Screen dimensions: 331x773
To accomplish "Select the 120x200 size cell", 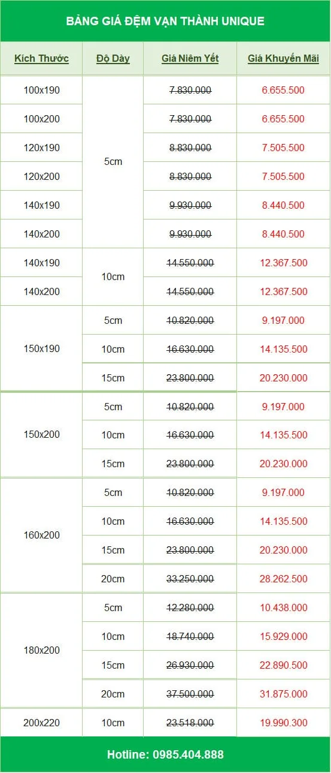I will [x=41, y=176].
